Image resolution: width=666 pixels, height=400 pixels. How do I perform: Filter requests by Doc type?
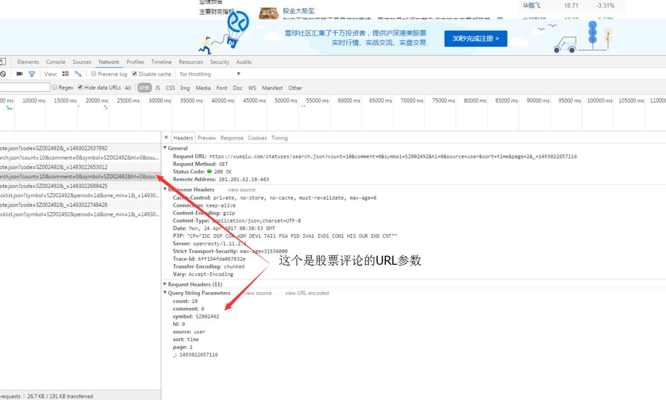(237, 88)
